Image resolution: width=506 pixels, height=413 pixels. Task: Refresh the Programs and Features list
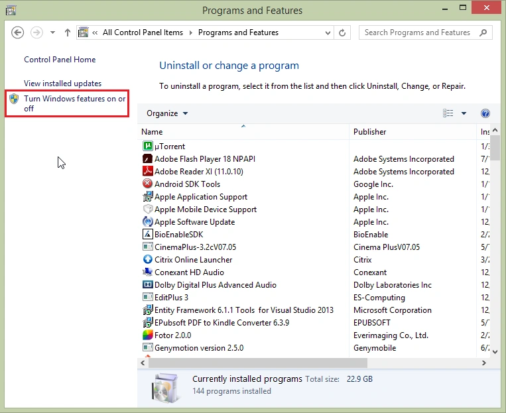[342, 32]
